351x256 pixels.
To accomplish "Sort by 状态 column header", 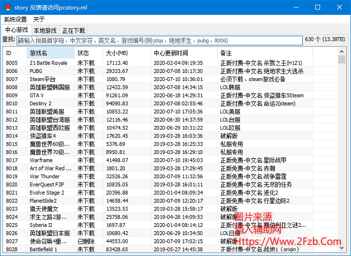I will pyautogui.click(x=89, y=53).
